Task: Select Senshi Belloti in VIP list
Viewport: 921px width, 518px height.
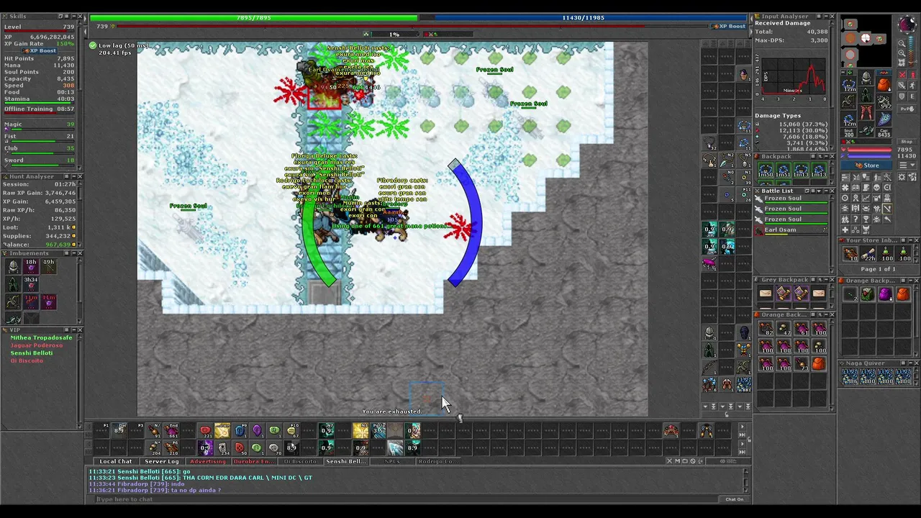Action: point(32,353)
